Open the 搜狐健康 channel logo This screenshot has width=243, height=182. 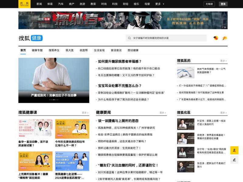[31, 38]
